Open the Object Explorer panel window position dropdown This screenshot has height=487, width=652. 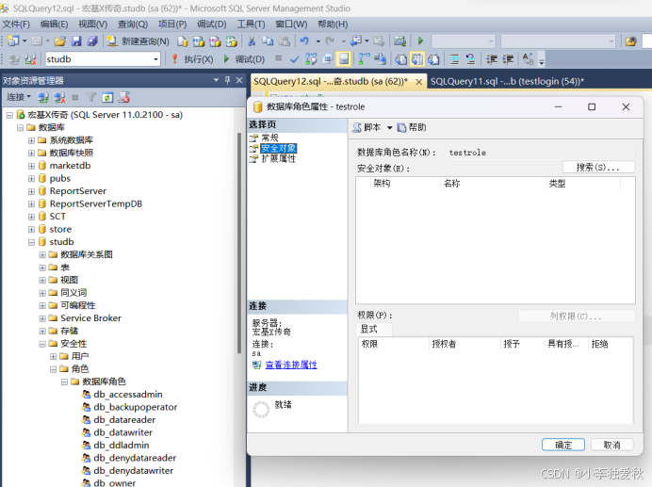216,80
